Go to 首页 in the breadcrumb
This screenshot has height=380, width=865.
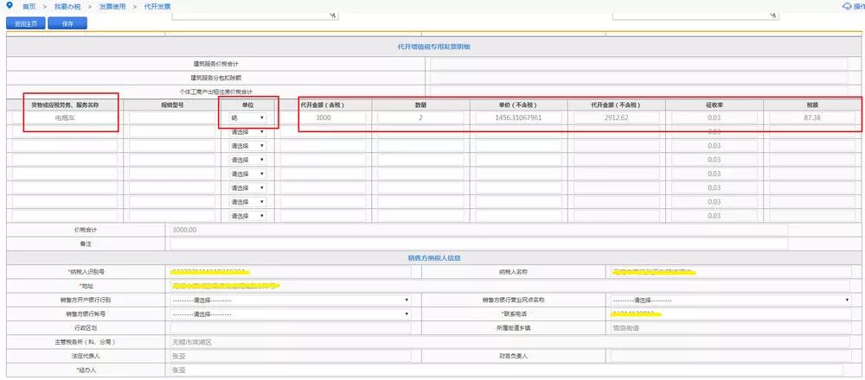[29, 7]
